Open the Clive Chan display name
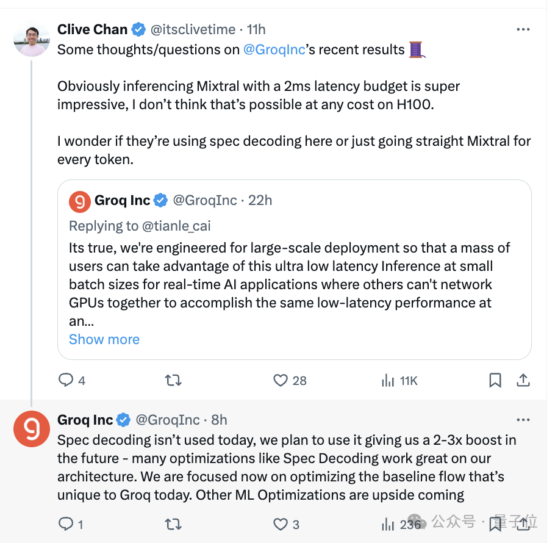The image size is (555, 543). click(93, 29)
